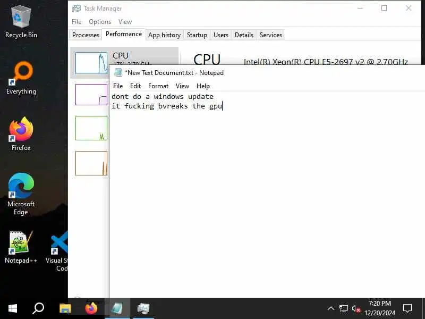The image size is (425, 319).
Task: Show hidden system tray icons
Action: (x=330, y=308)
